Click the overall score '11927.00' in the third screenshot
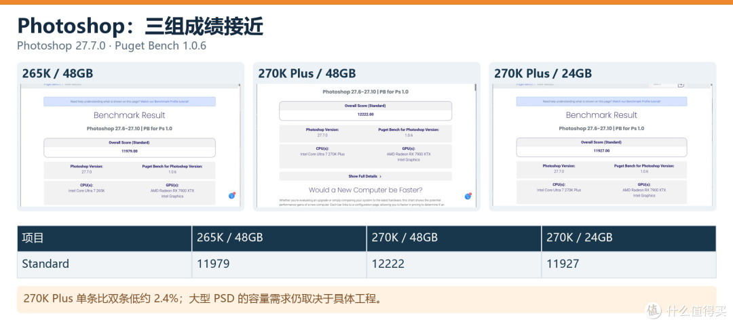The height and width of the screenshot is (326, 733). [x=601, y=151]
